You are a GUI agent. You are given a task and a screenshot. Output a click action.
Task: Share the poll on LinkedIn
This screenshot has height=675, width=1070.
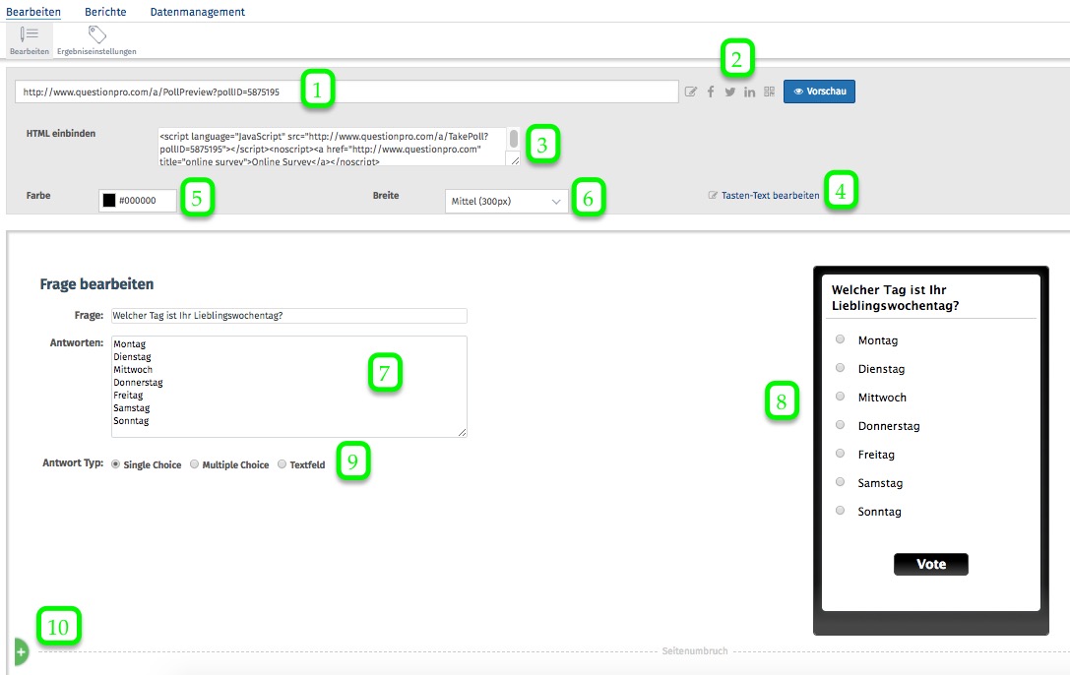(749, 92)
